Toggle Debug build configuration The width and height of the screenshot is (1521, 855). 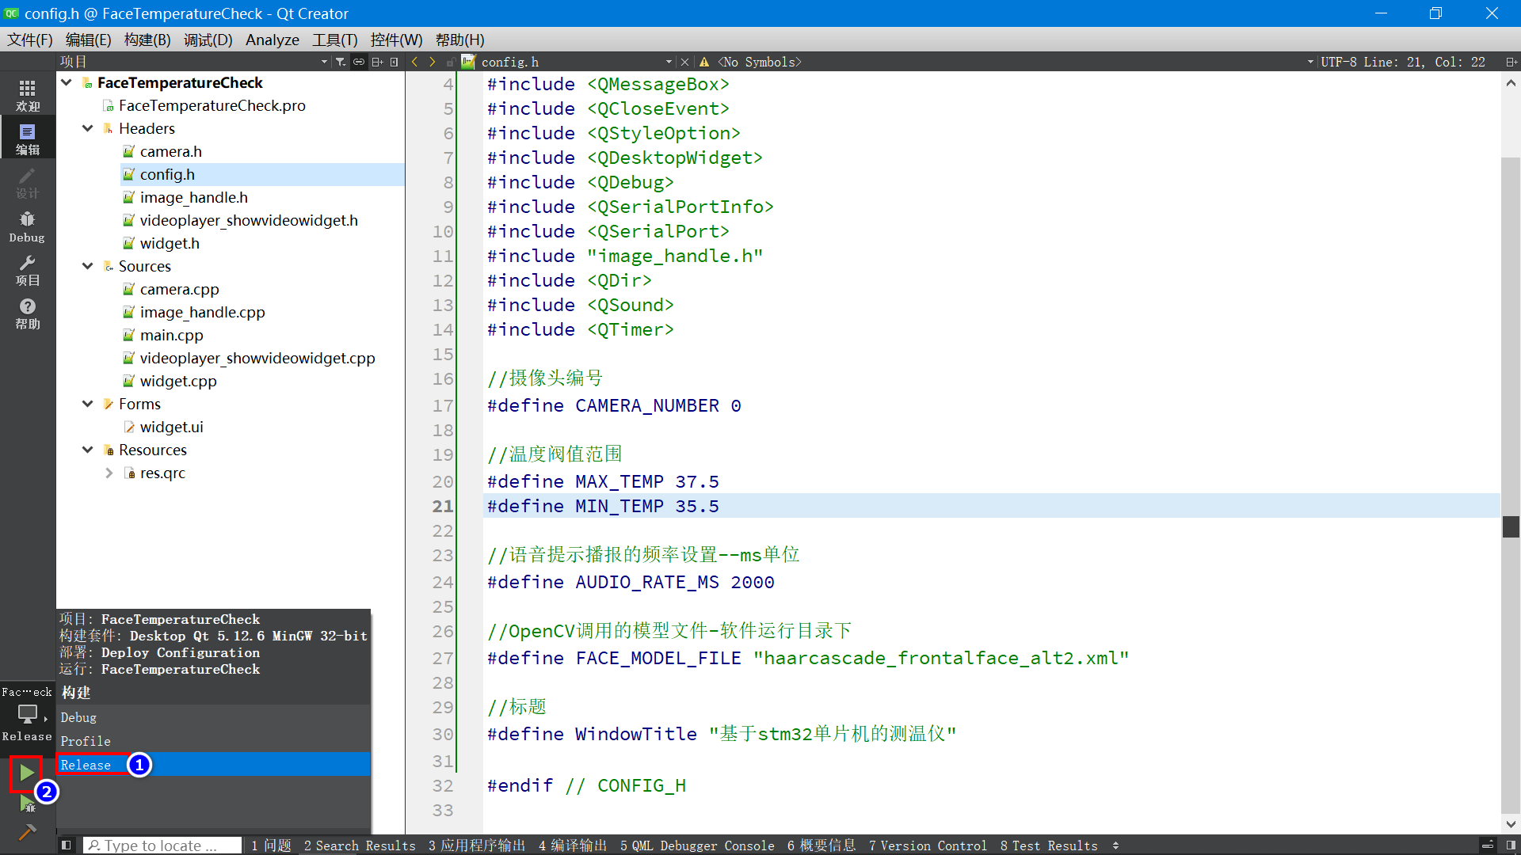point(78,717)
